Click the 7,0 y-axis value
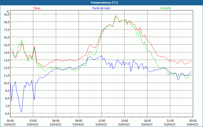The height and width of the screenshot is (127, 203). [x=7, y=106]
